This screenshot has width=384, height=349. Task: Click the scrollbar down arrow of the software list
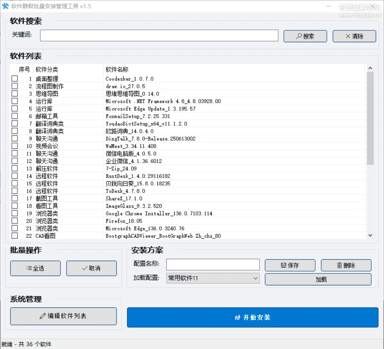370,235
